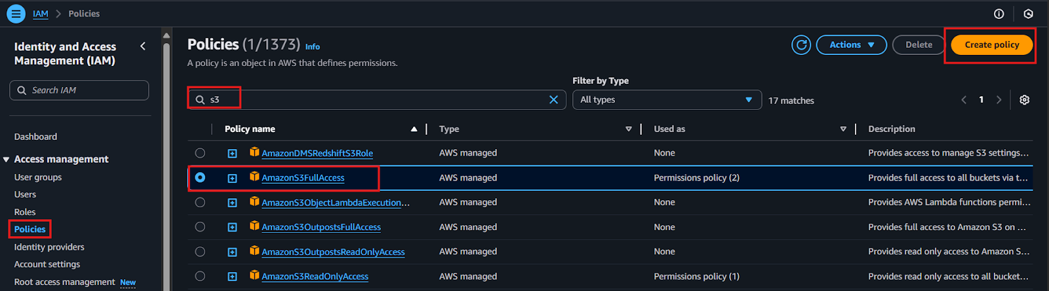
Task: Click the top-right CloudShell-style header icon
Action: coord(1028,14)
